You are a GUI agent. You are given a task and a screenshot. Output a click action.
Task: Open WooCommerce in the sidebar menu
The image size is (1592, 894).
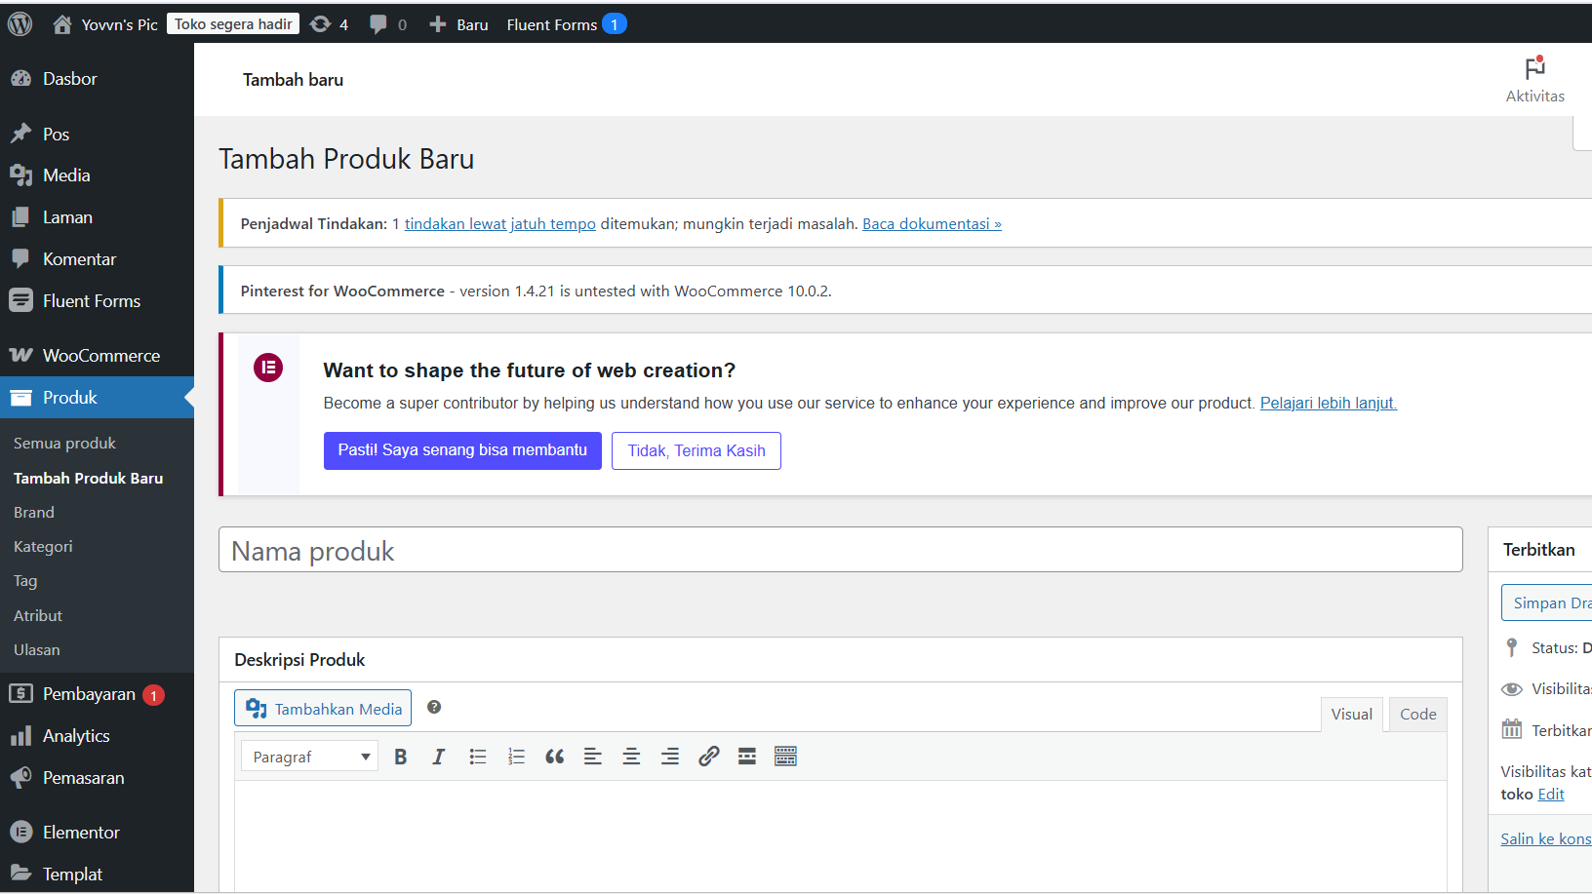pos(100,356)
